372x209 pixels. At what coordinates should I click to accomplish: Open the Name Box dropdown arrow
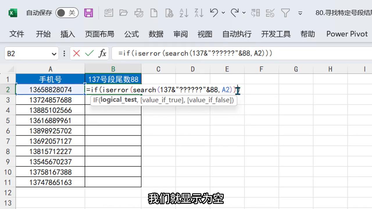coord(54,54)
